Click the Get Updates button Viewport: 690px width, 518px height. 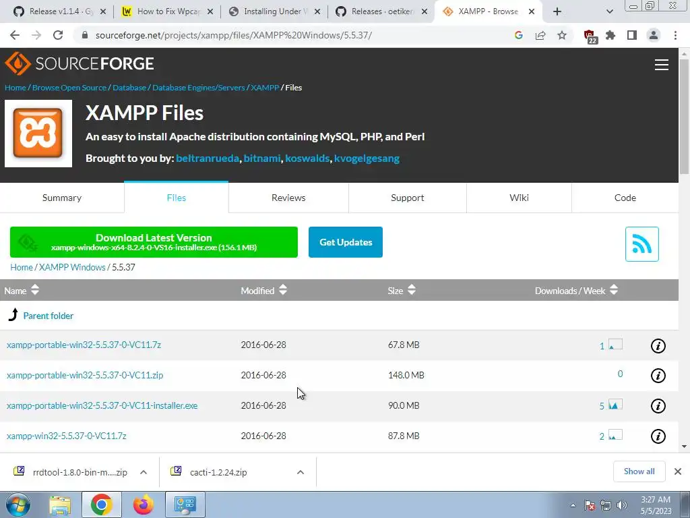346,242
